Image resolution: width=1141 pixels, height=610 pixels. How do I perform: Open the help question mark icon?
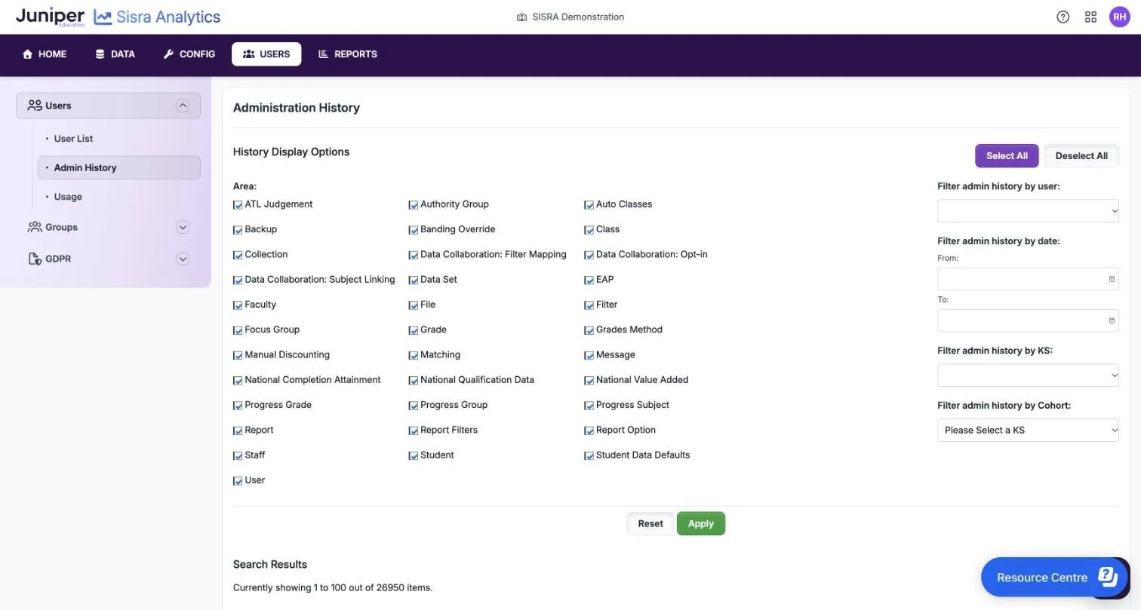1063,17
